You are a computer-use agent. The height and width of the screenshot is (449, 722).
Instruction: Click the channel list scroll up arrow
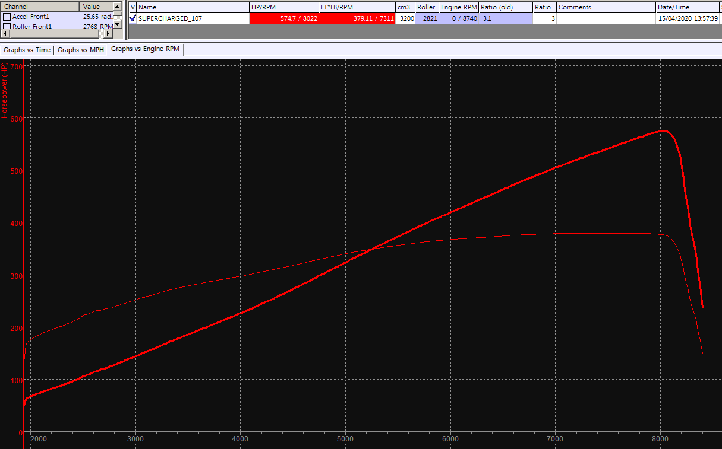tap(118, 7)
